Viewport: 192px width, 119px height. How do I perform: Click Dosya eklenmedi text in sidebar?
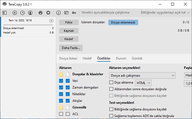coord(14,28)
